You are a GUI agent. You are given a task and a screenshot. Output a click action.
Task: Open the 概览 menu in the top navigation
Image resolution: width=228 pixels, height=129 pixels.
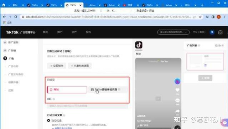point(46,32)
